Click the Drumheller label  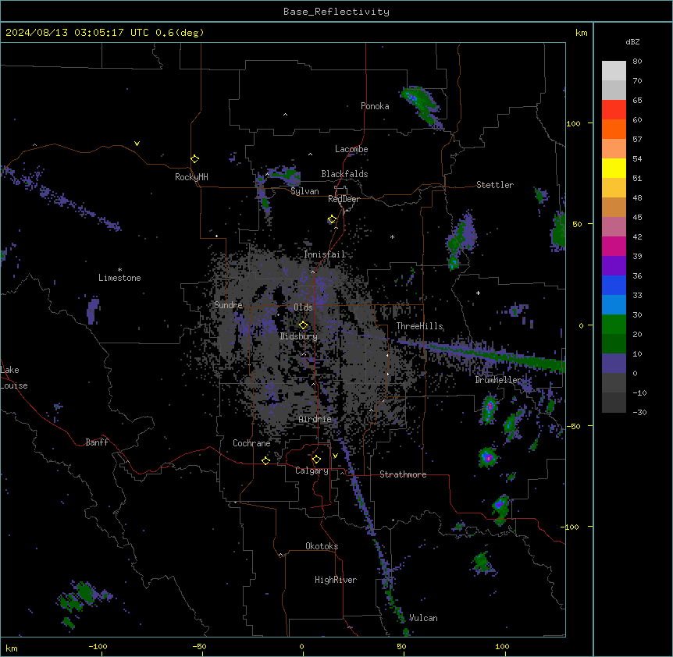click(x=498, y=380)
